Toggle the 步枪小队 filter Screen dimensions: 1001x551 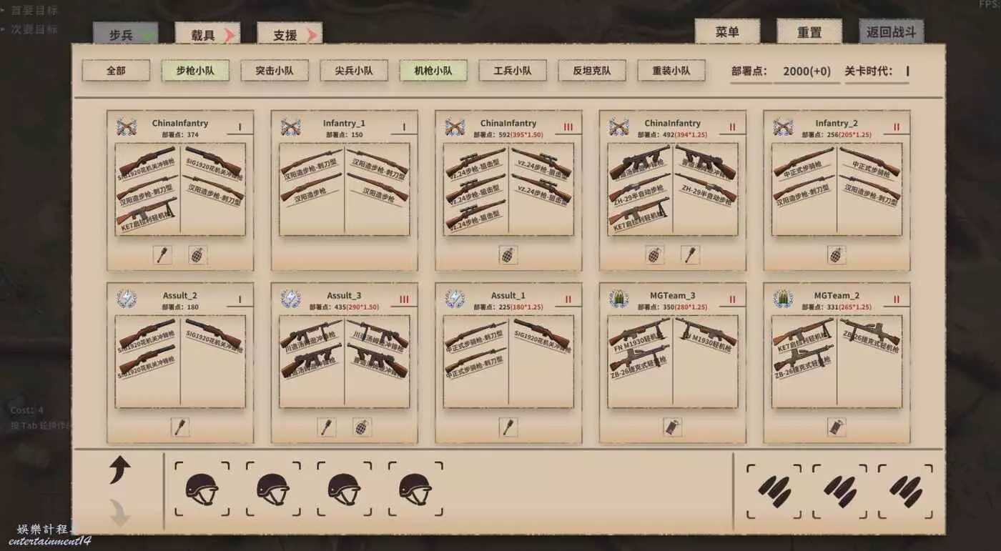tap(195, 71)
